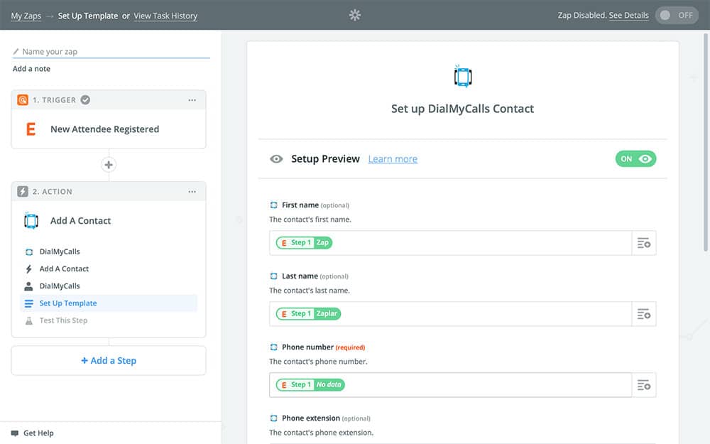
Task: Open insert-field picker for First name
Action: (644, 243)
